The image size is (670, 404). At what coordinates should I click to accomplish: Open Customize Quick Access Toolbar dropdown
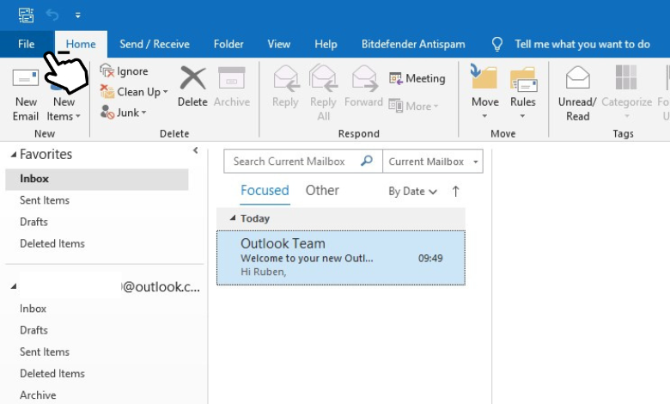tap(78, 15)
